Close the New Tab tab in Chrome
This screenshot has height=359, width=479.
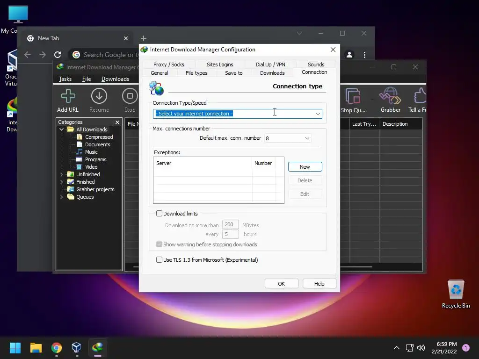126,38
